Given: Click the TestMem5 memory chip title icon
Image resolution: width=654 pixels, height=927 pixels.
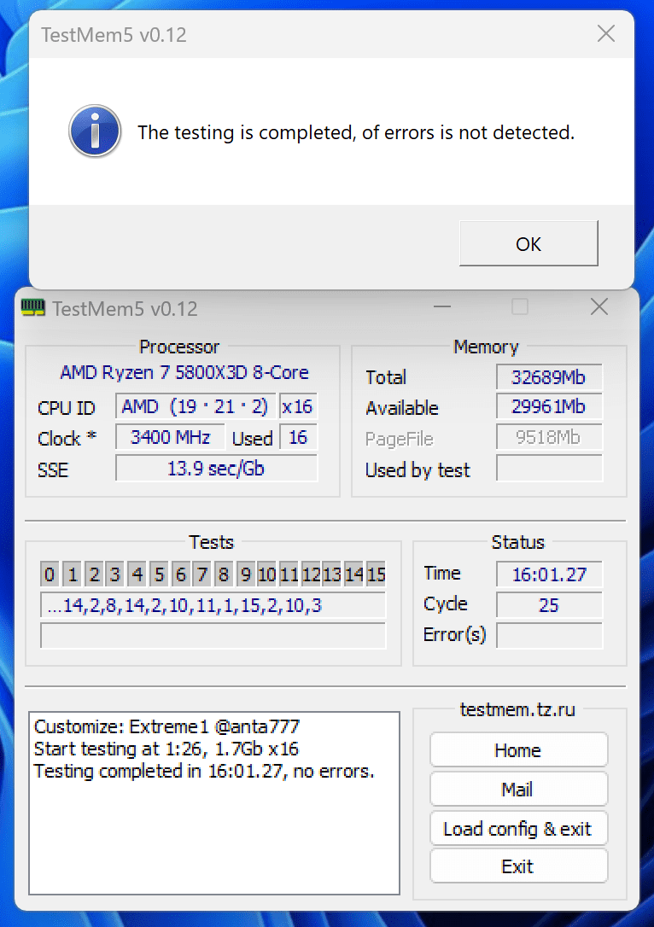Looking at the screenshot, I should coord(33,308).
